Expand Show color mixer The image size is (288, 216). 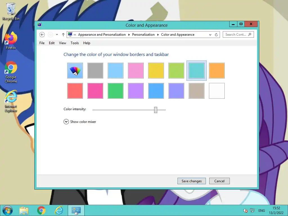(80, 122)
